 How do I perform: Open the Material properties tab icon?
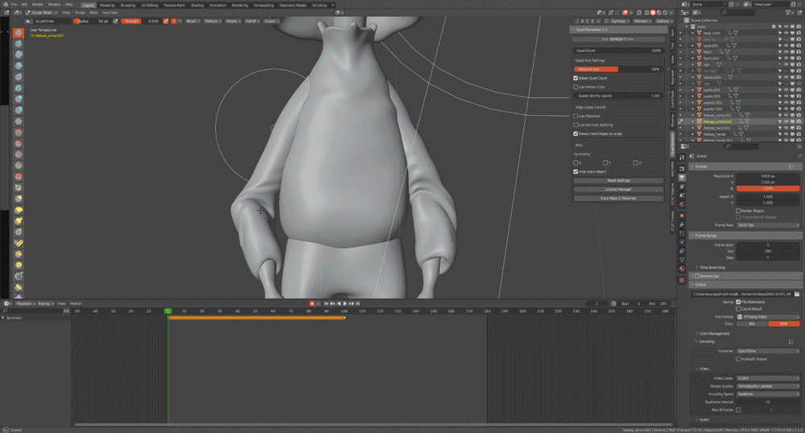(x=682, y=269)
